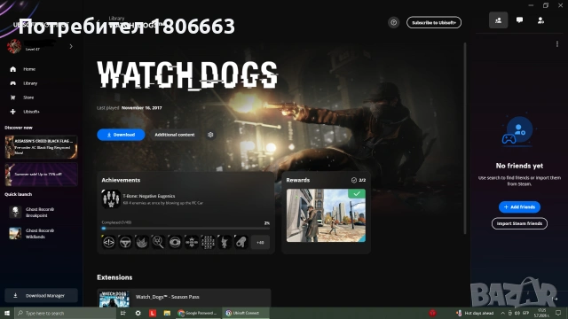Show the remaining +40 achievements
Screen dimensions: 568x319
tap(260, 242)
